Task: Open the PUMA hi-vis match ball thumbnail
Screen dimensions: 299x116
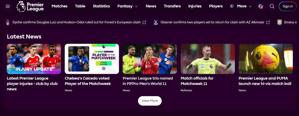Action: 266,59
